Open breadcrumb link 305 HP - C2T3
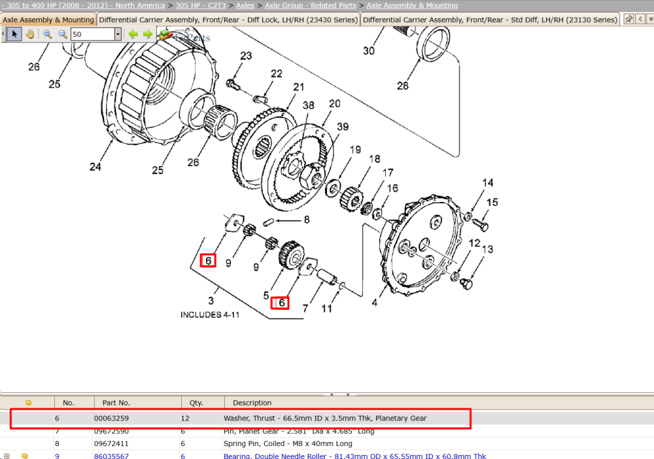654x459 pixels. coord(201,5)
